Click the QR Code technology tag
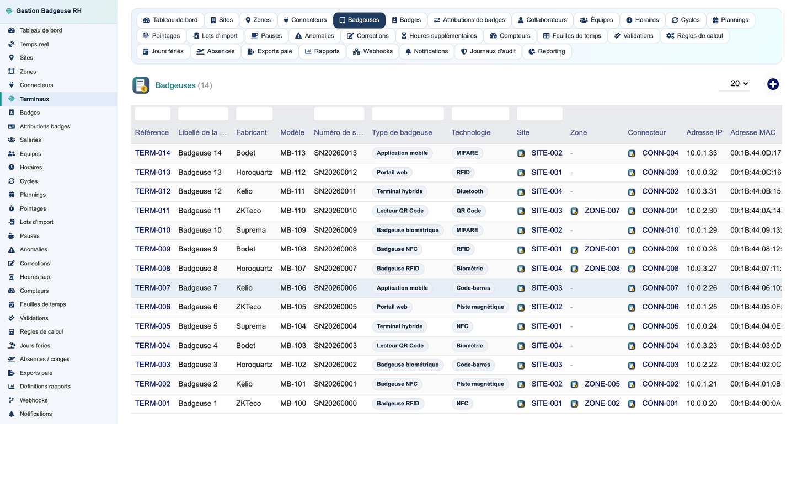This screenshot has height=498, width=797. [x=469, y=211]
